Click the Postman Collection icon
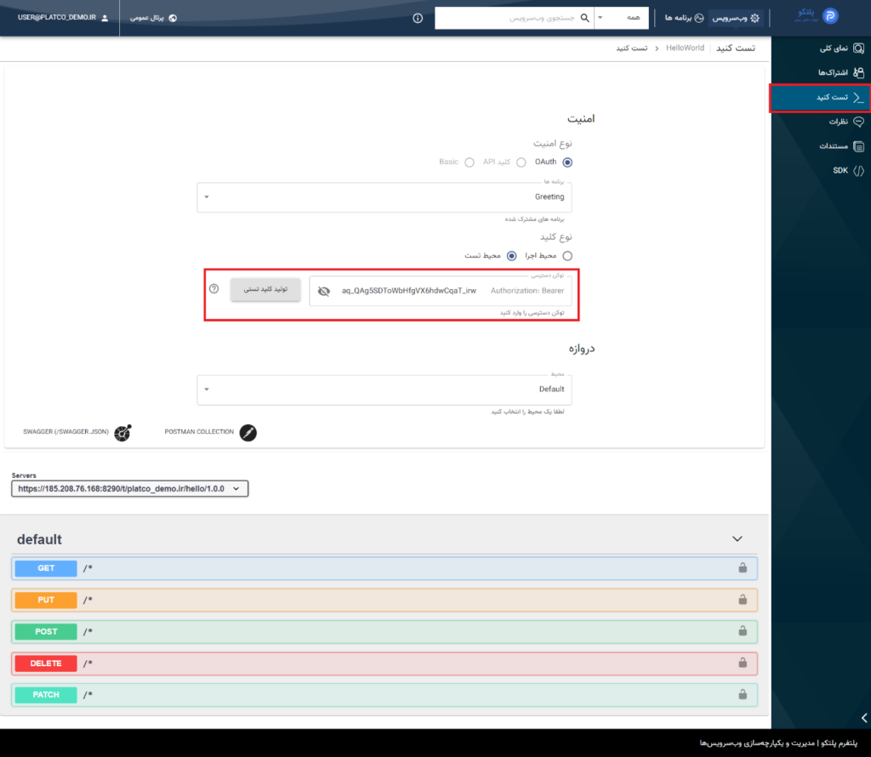 248,433
